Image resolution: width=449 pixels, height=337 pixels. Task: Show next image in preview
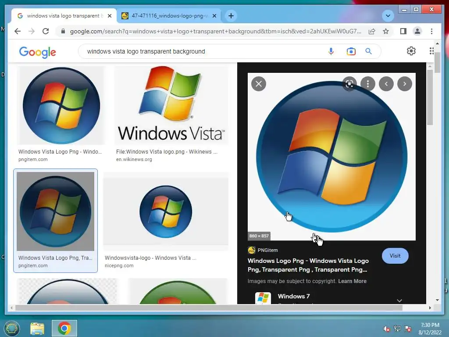pyautogui.click(x=405, y=84)
